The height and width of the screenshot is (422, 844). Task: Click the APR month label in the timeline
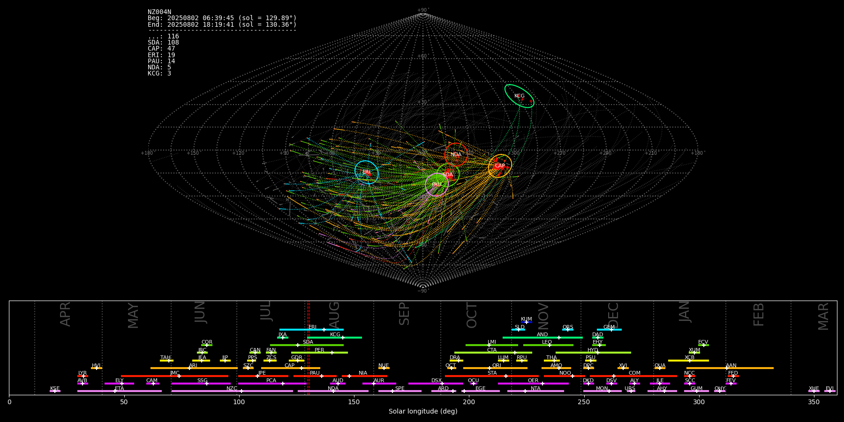coord(65,314)
